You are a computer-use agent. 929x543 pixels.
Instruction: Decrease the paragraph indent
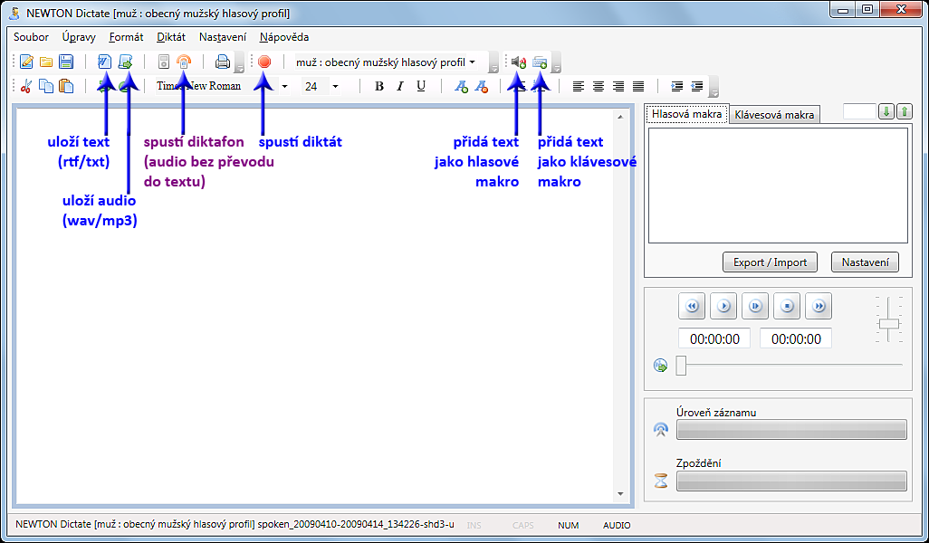(x=697, y=87)
